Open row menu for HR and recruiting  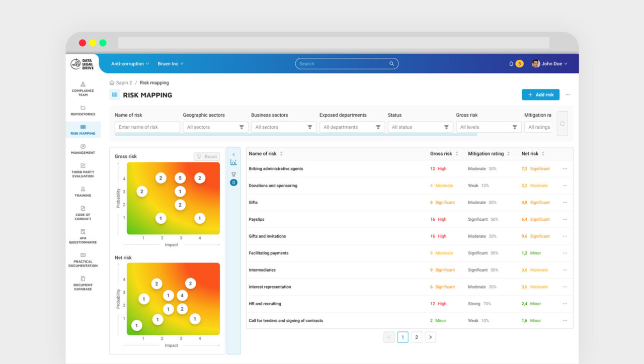565,304
